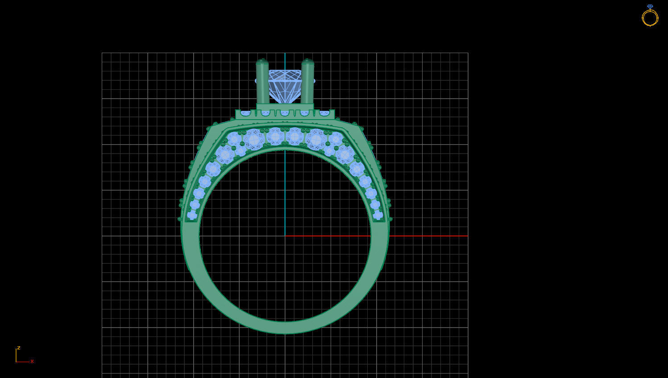Viewport: 668px width, 378px height.
Task: Select the right prong of the center setting
Action: pos(308,82)
